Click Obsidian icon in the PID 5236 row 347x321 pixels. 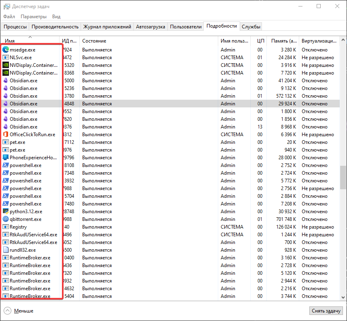[6, 88]
